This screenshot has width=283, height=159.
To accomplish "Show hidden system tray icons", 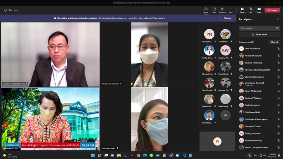I will coord(245,156).
